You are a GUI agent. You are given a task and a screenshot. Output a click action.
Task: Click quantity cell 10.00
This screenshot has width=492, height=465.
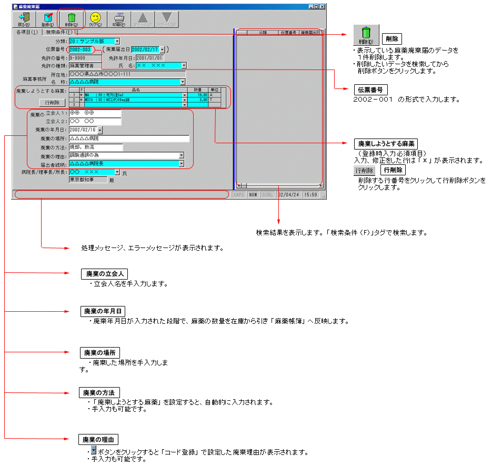pyautogui.click(x=198, y=95)
